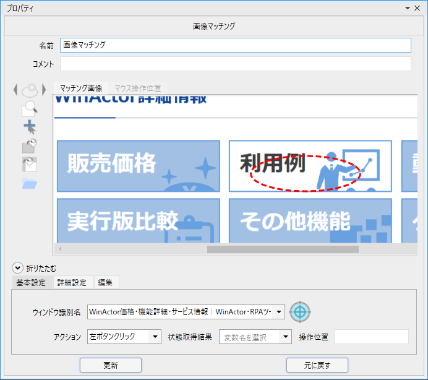
Task: Click the left arrow beside capture icon
Action: tap(15, 90)
